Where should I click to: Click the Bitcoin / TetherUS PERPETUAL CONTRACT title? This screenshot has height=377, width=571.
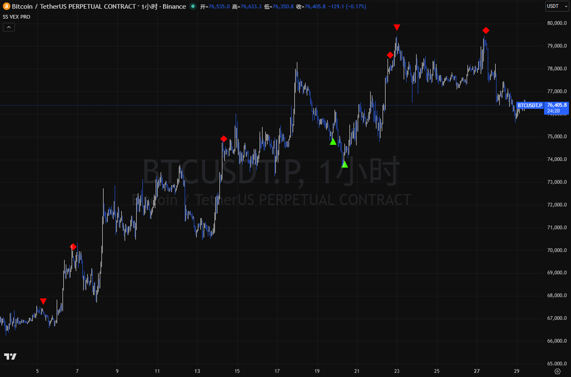pyautogui.click(x=74, y=7)
